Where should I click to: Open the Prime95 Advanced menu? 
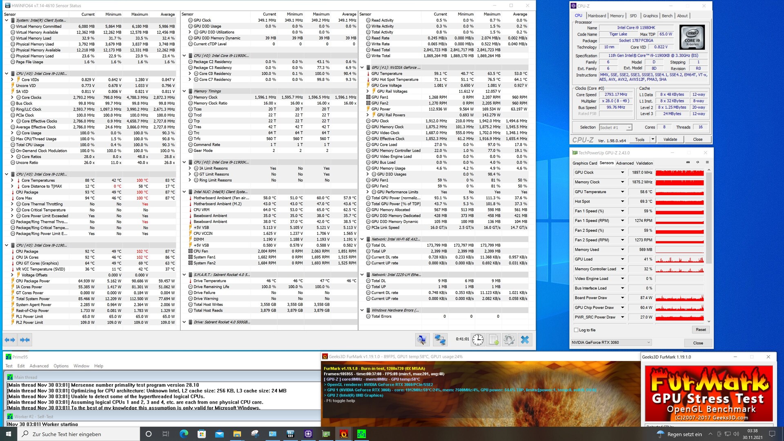39,366
